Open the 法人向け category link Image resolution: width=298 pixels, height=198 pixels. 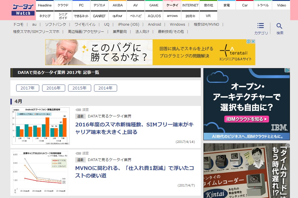pyautogui.click(x=142, y=31)
